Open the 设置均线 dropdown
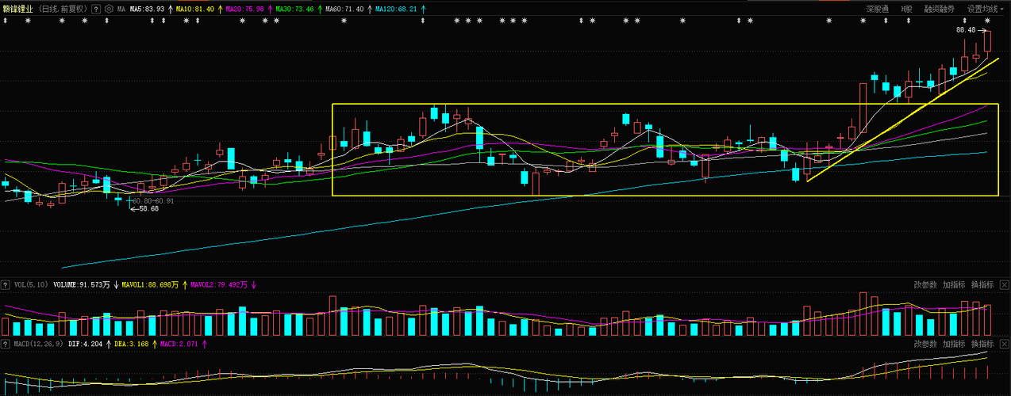This screenshot has height=396, width=1011. point(985,10)
